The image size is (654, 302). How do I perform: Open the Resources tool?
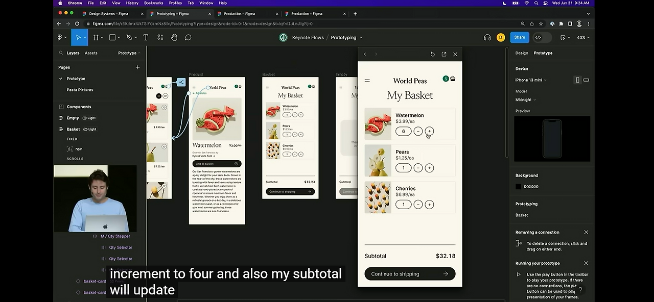[x=160, y=37]
